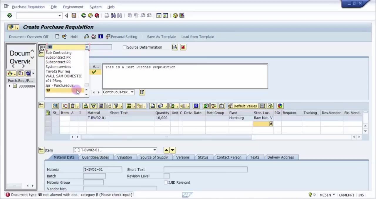Click the Print icon in system toolbar
The height and width of the screenshot is (199, 376).
(107, 16)
